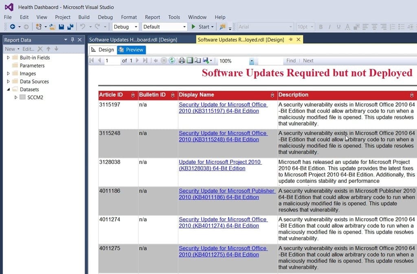Screen dimensions: 417x274
Task: Expand the Images folder
Action: click(x=8, y=73)
